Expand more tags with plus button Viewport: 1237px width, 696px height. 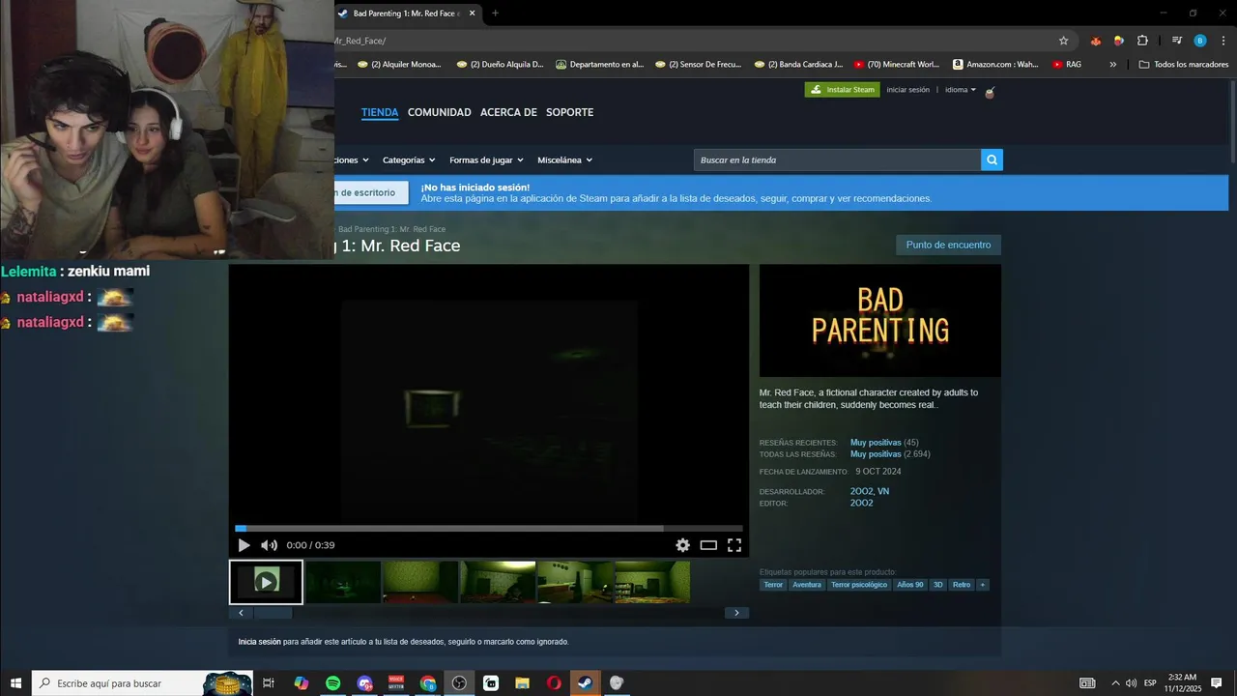983,585
